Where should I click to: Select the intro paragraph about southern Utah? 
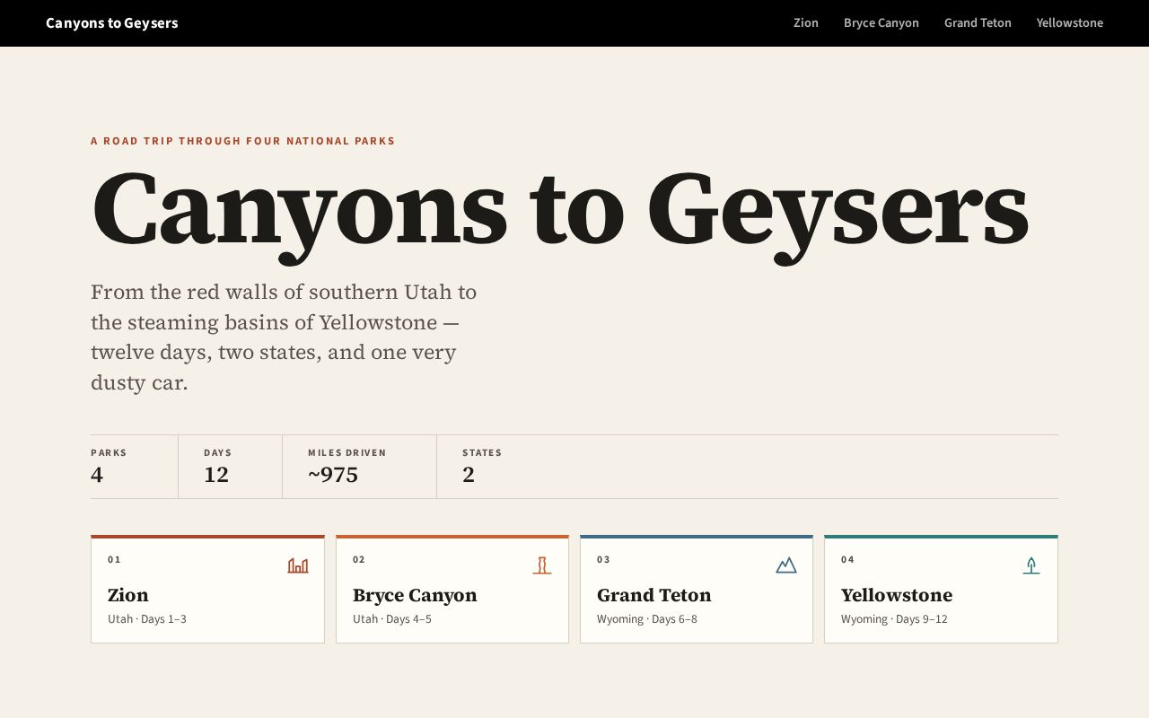(284, 337)
